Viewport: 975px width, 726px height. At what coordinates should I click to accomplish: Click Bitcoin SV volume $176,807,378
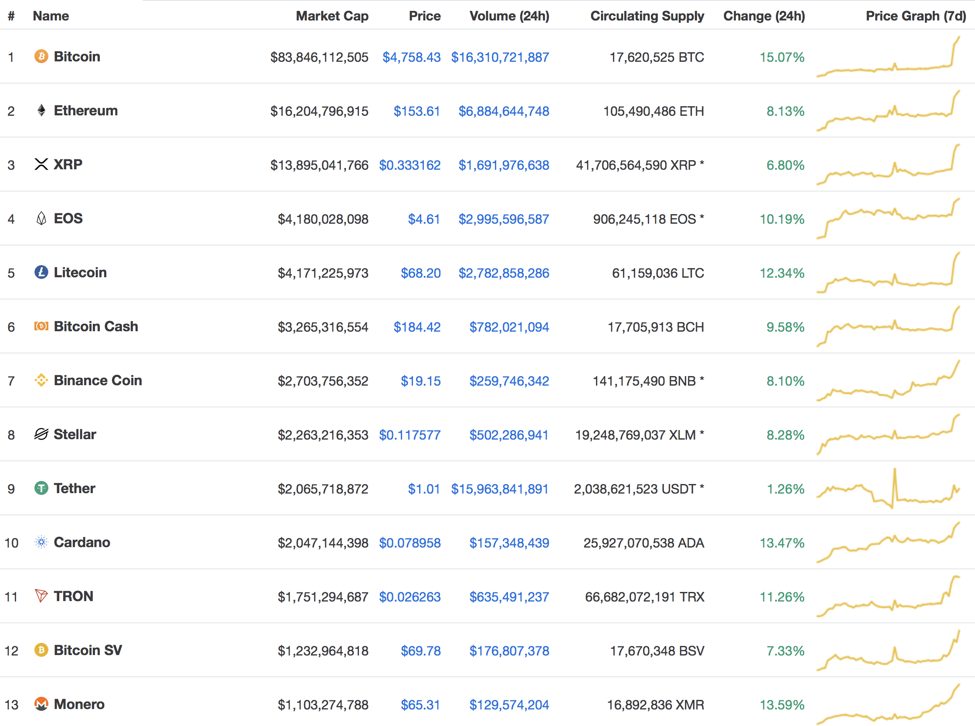pyautogui.click(x=509, y=651)
